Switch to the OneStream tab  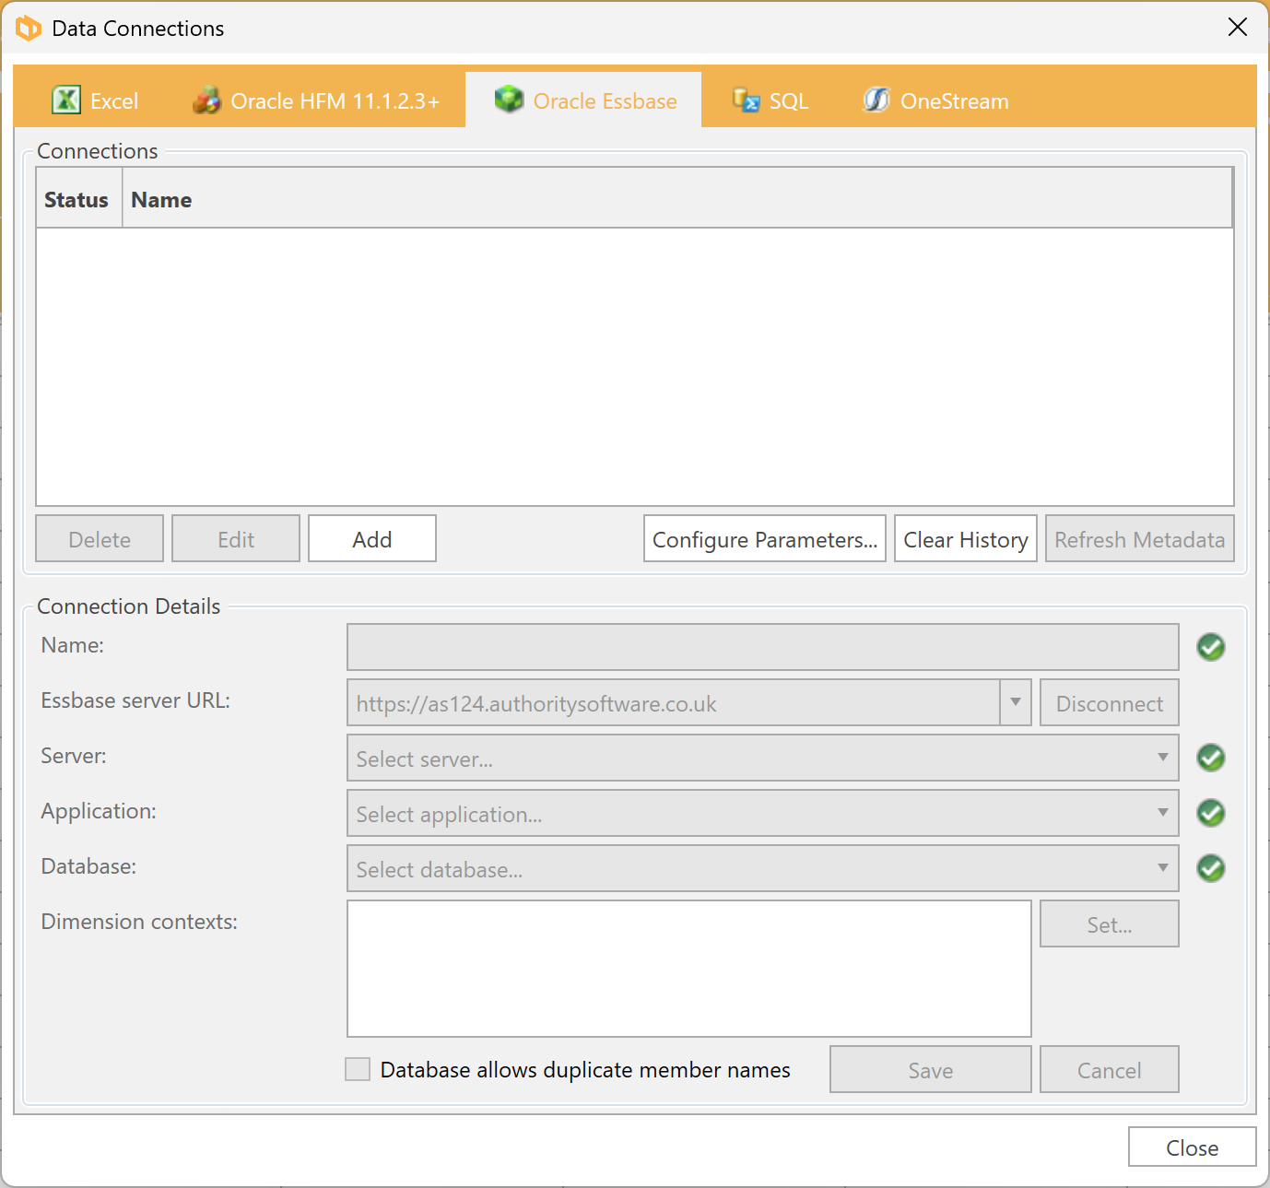(953, 100)
